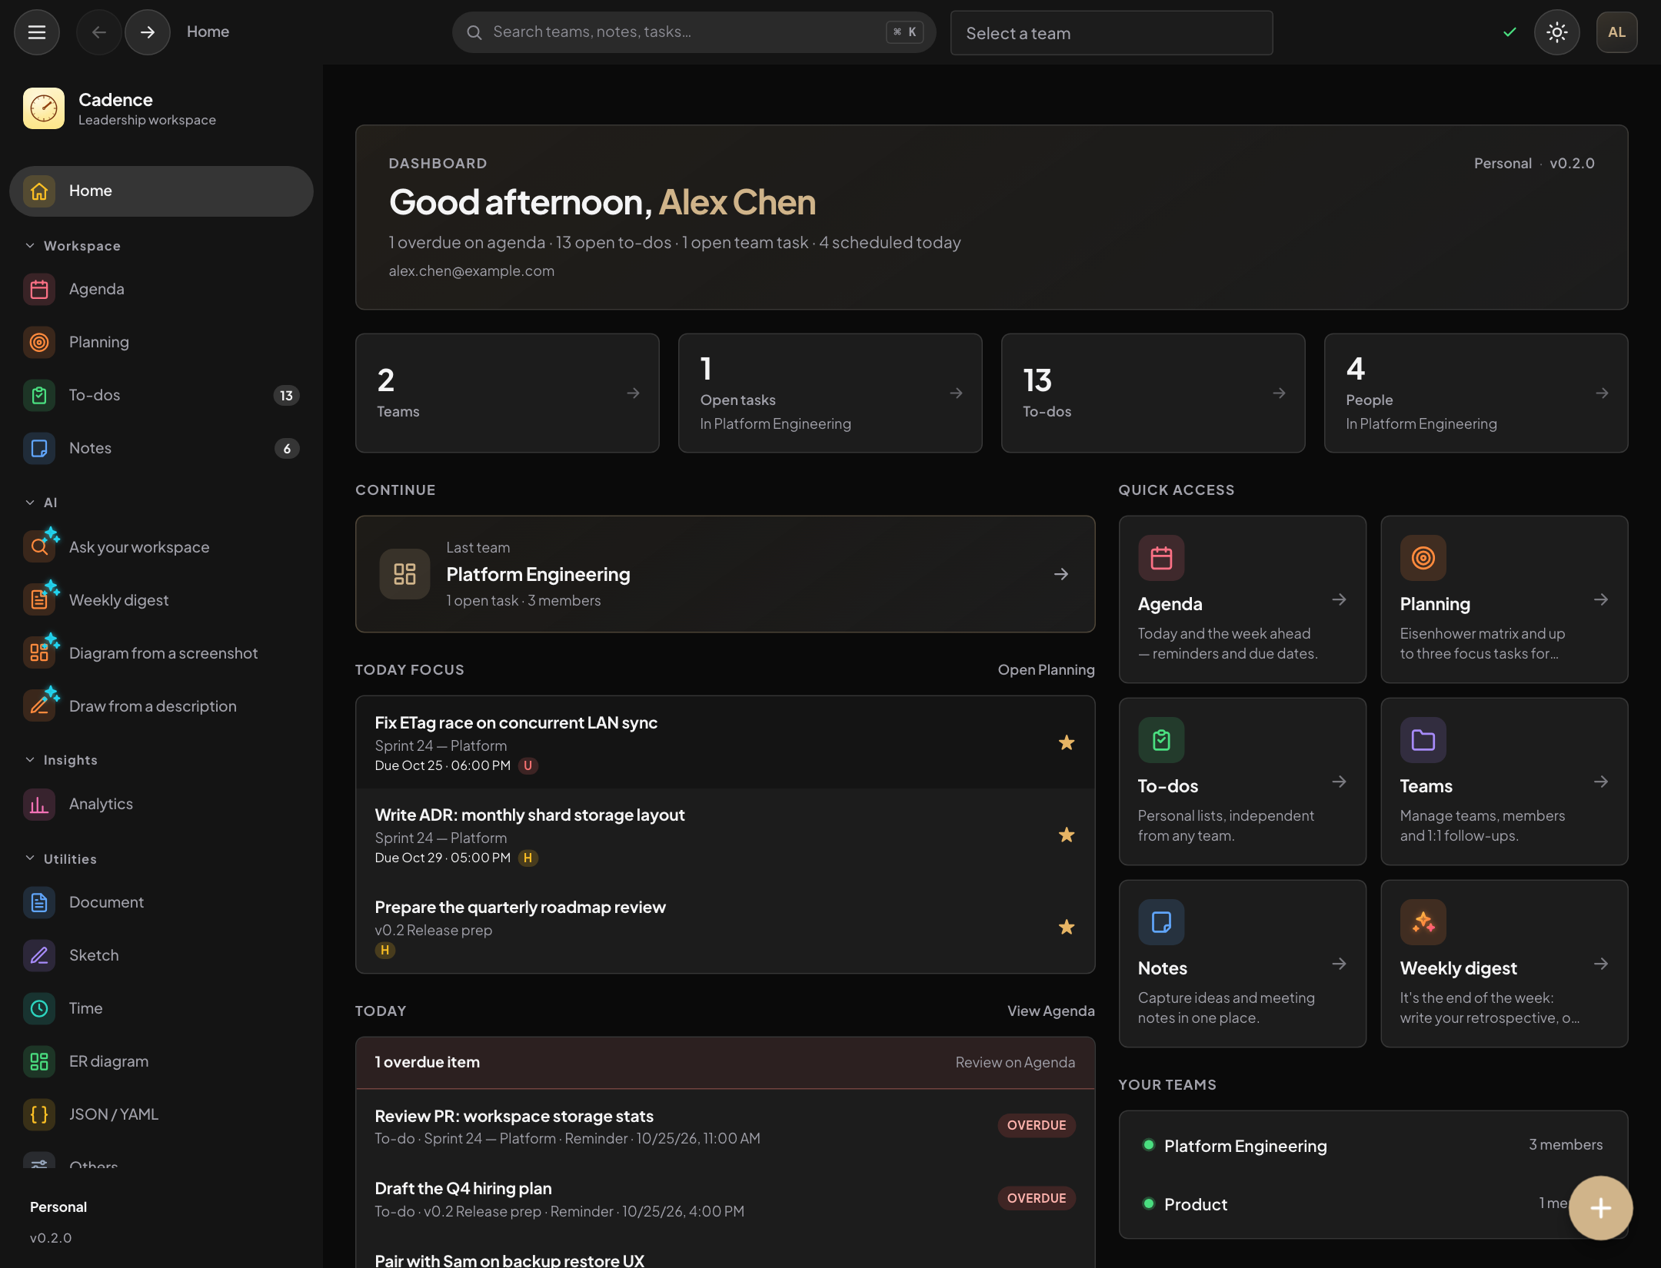Open Planning in the sidebar

click(161, 342)
